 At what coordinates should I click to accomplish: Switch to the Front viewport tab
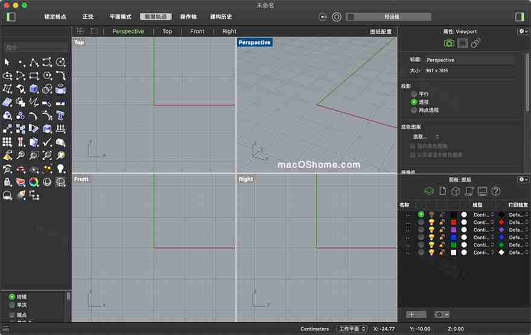point(197,31)
